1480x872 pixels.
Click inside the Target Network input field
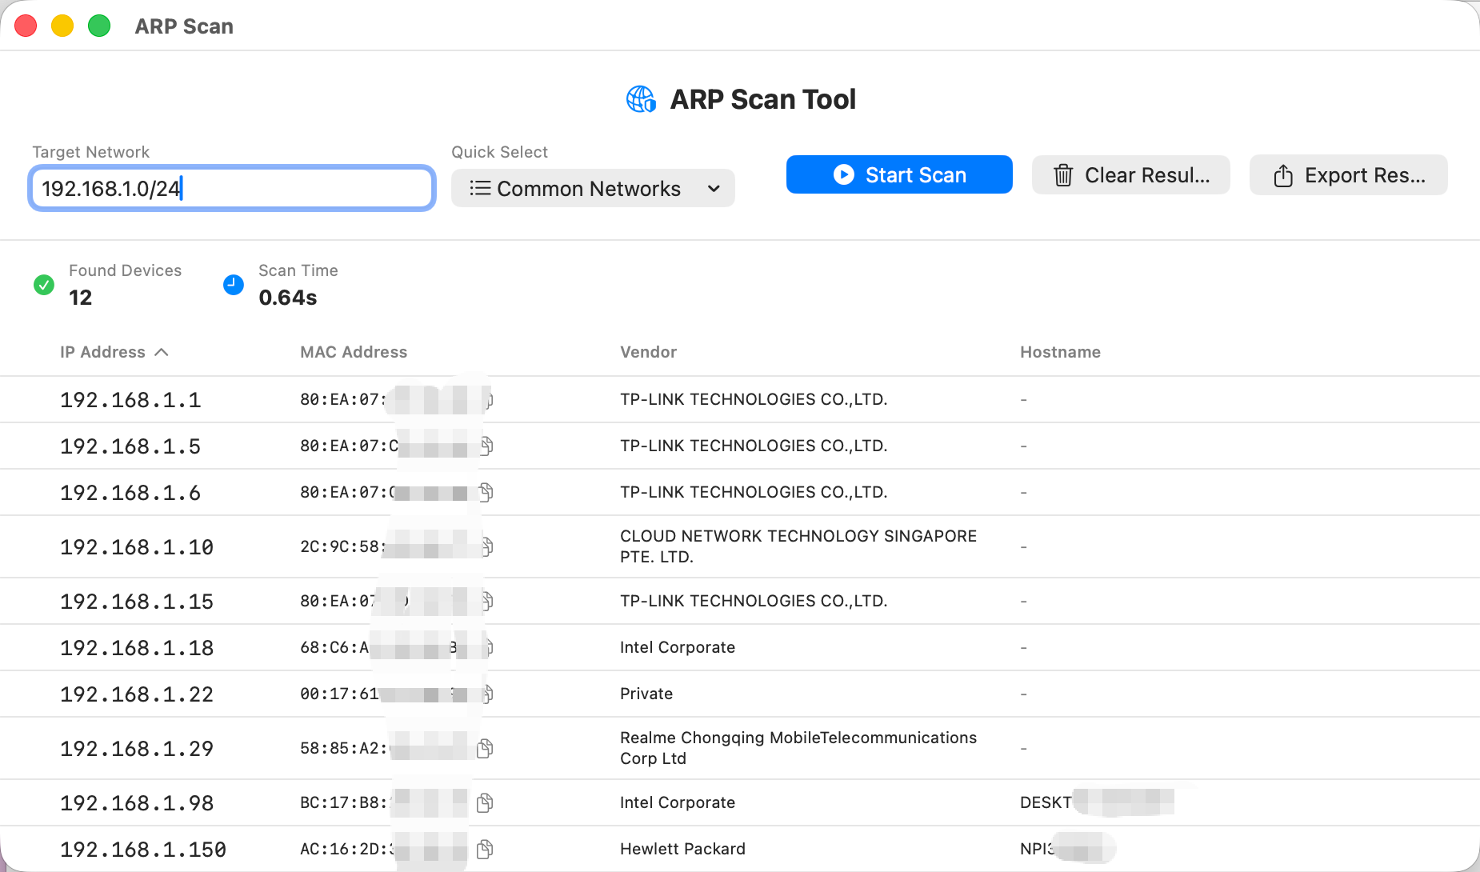click(231, 188)
